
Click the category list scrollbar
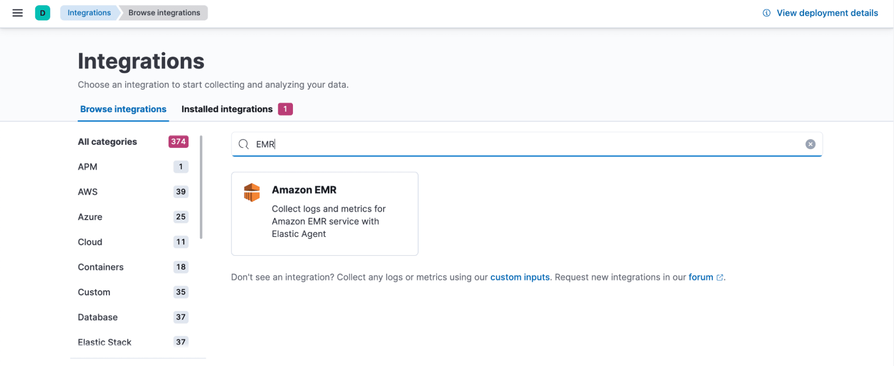[x=201, y=188]
